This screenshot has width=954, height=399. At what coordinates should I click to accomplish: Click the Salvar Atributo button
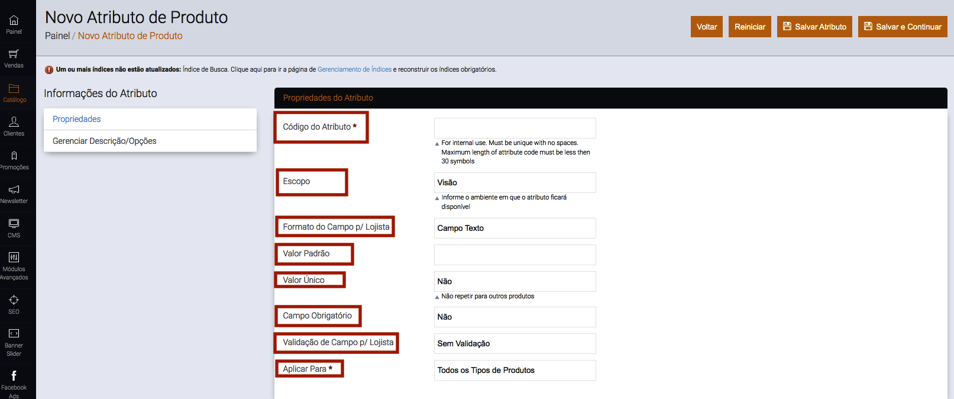coord(814,27)
